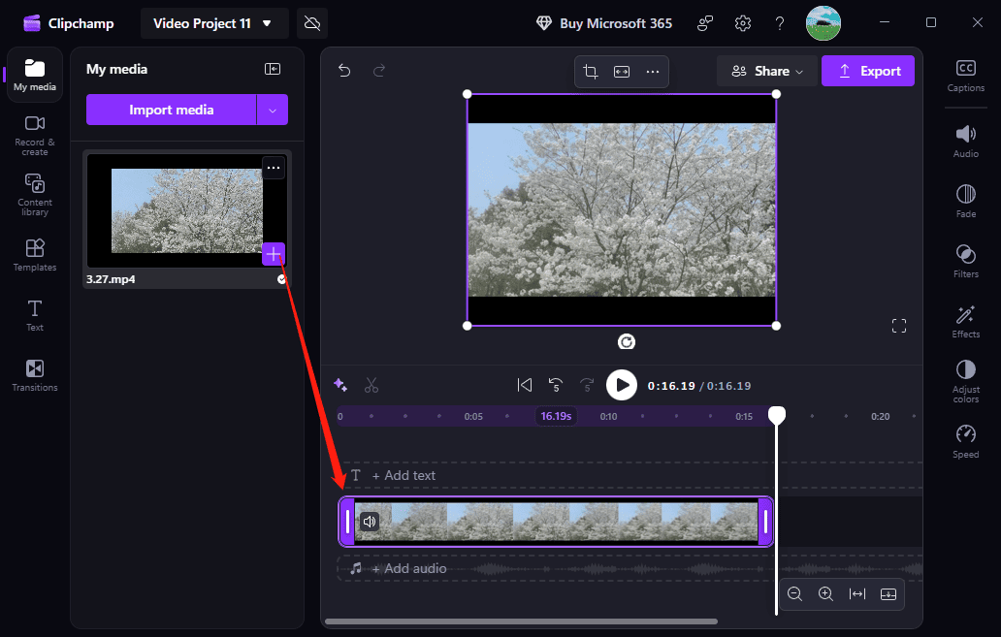Click the timeline playhead marker

coord(776,415)
